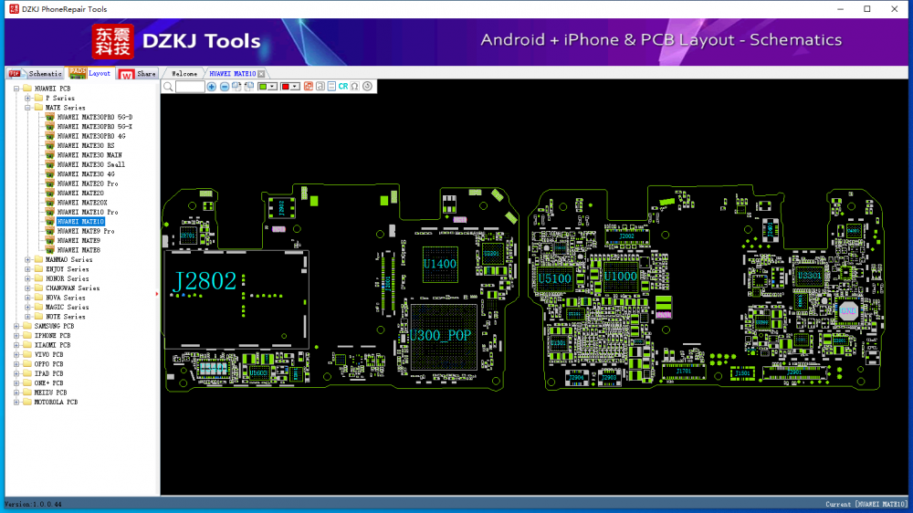Collapse the HUAWEI PCB tree node
The image size is (913, 513).
[16, 89]
